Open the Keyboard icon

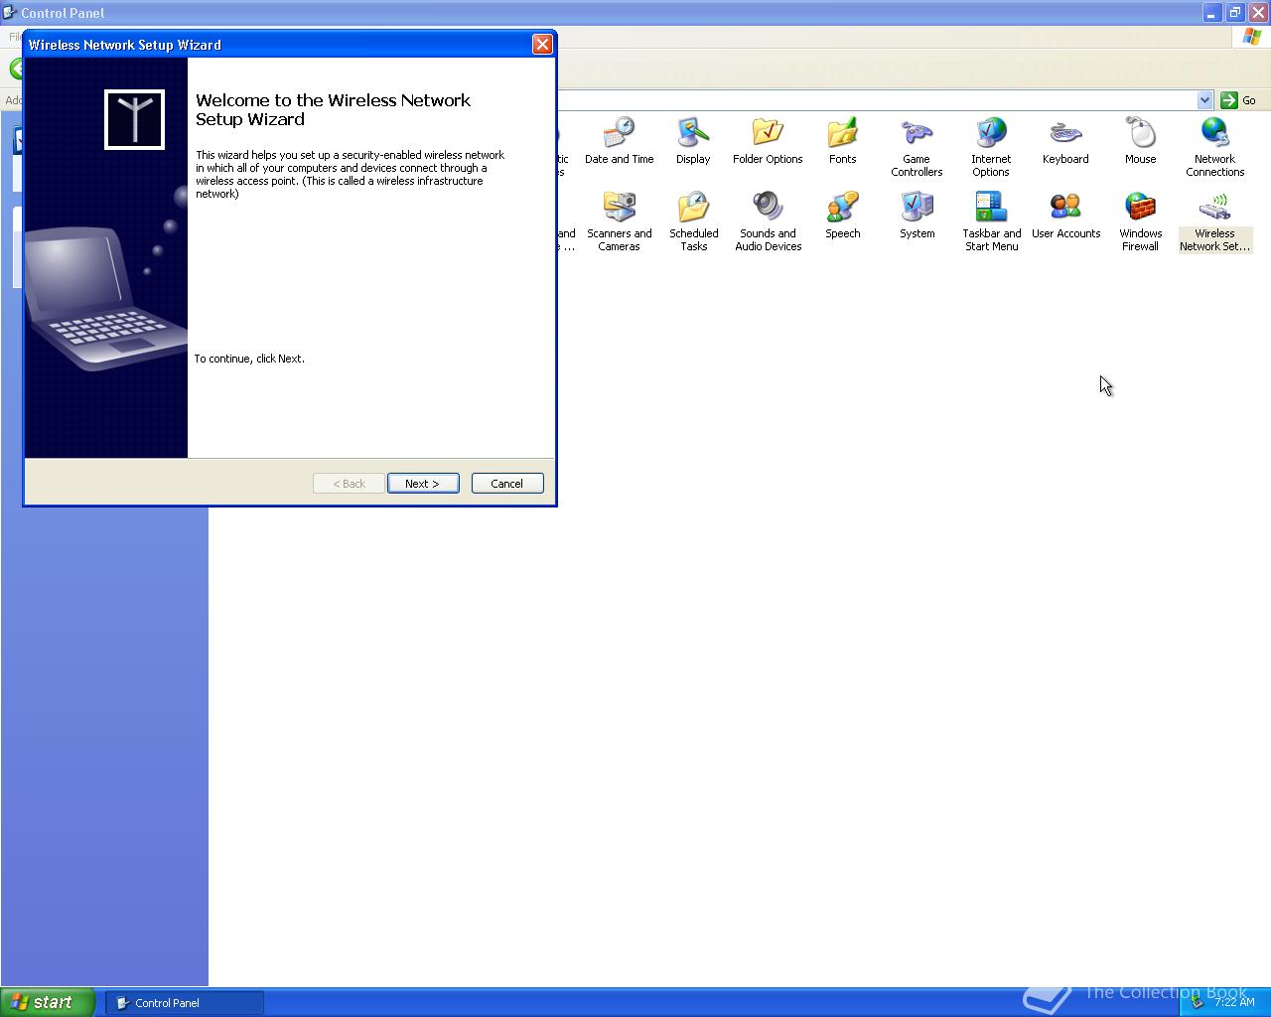1065,140
